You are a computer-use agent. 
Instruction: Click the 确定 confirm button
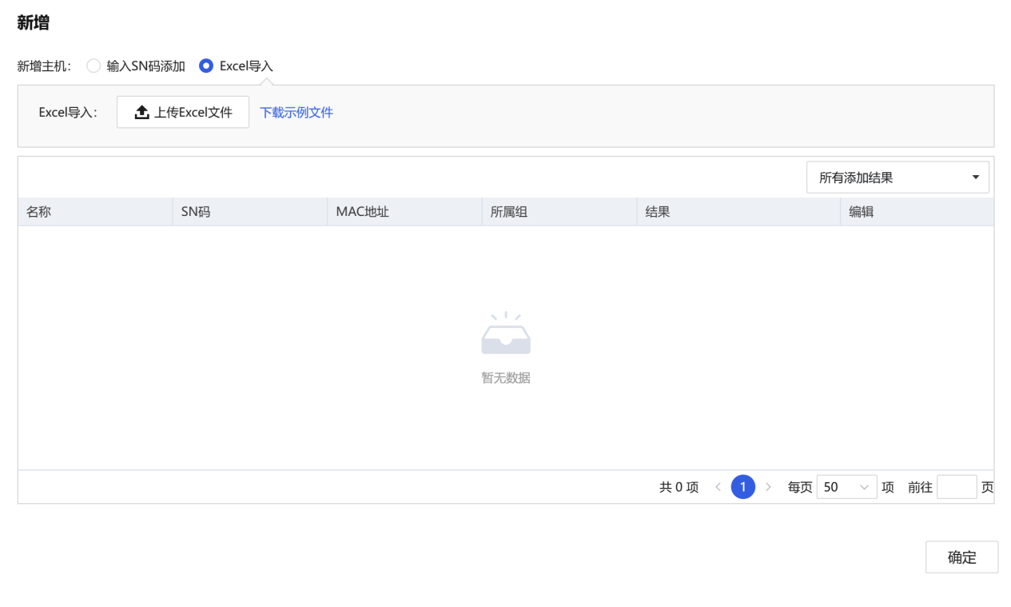pyautogui.click(x=961, y=557)
